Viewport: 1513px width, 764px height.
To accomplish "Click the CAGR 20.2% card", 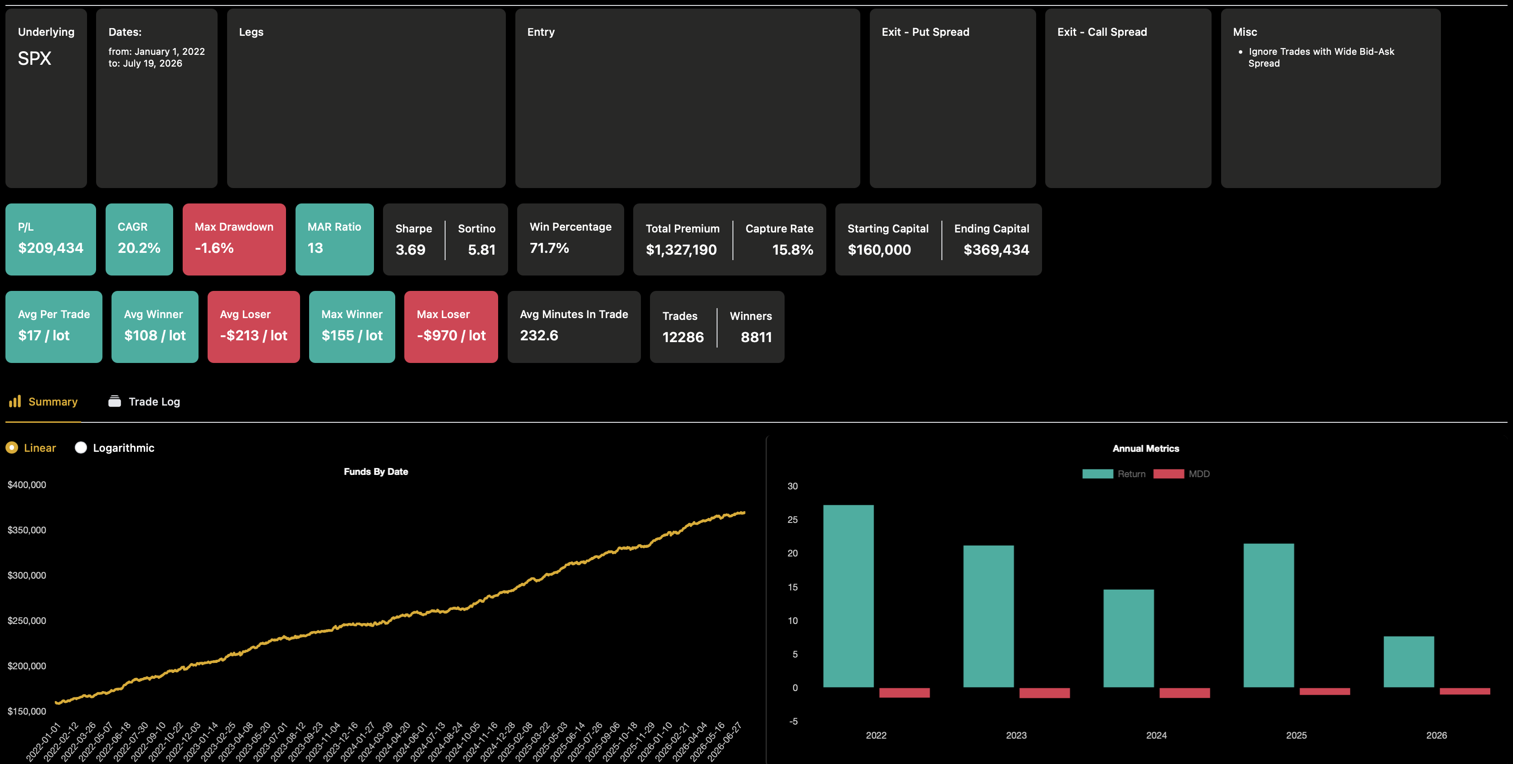I will (139, 239).
